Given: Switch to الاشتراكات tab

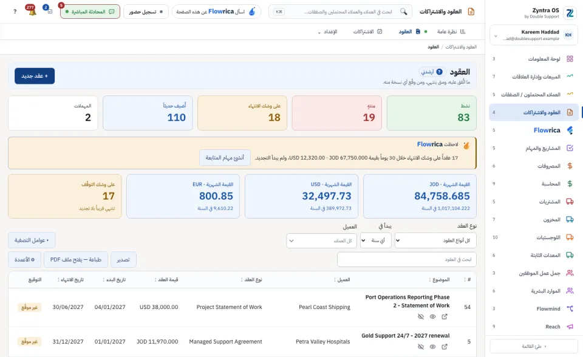Looking at the screenshot, I should [x=367, y=32].
